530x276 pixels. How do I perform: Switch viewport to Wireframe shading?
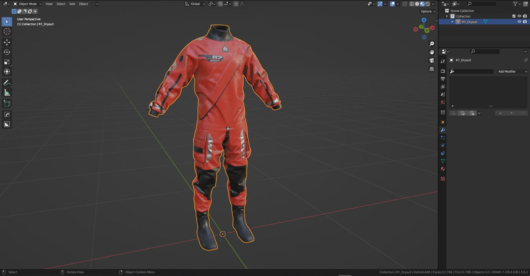click(412, 4)
